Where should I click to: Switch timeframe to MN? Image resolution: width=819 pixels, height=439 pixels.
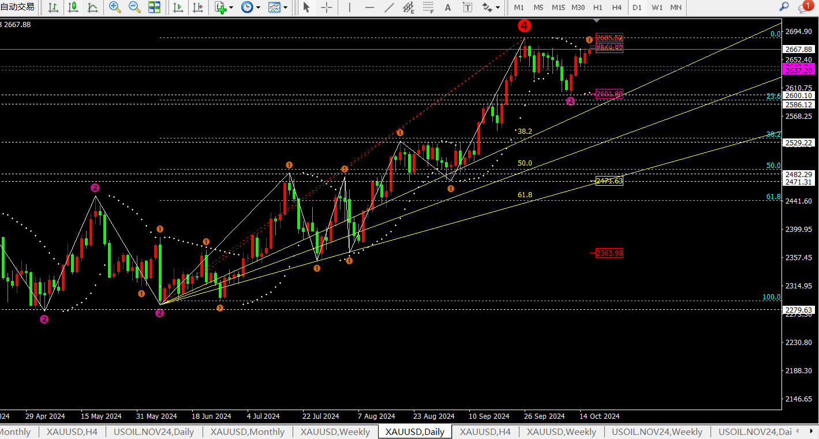tap(675, 7)
